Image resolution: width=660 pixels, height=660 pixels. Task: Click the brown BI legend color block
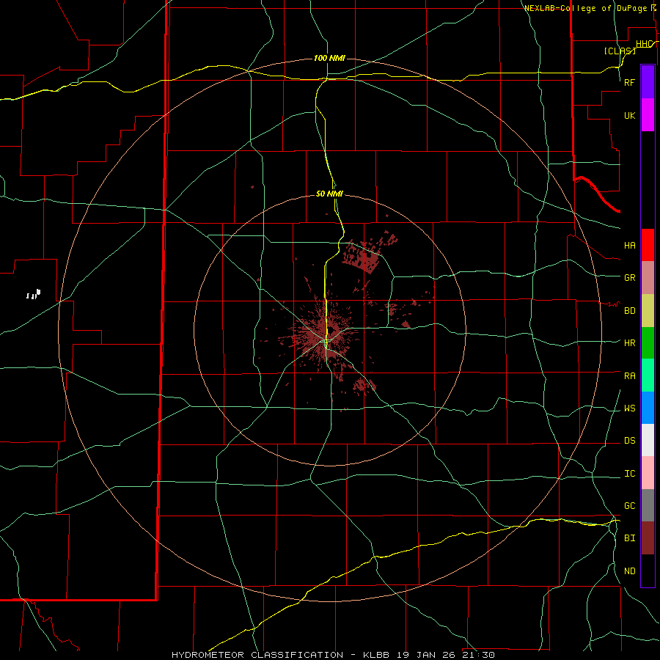648,538
